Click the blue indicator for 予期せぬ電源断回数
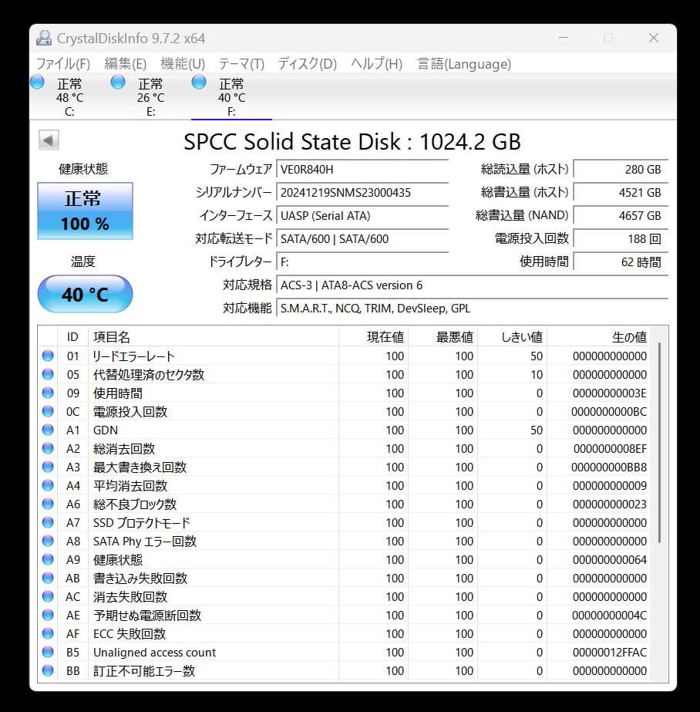Image resolution: width=700 pixels, height=712 pixels. click(x=48, y=615)
